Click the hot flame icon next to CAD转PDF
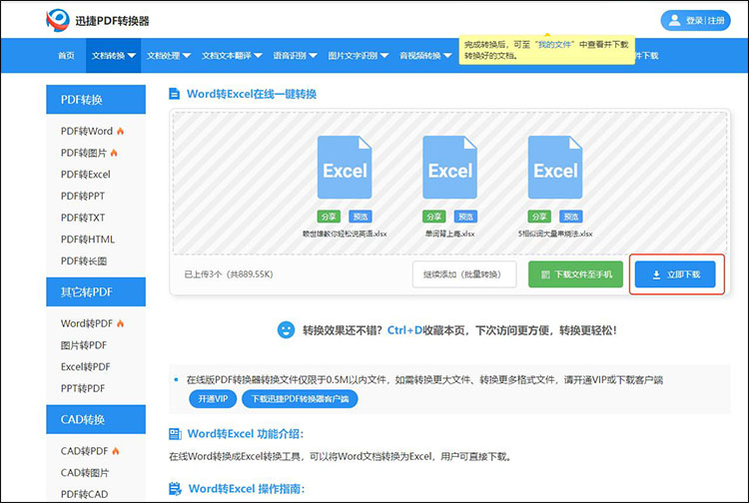The height and width of the screenshot is (503, 749). pyautogui.click(x=116, y=451)
